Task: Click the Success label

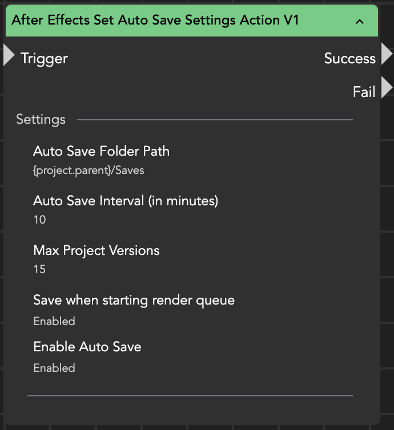Action: pos(349,58)
